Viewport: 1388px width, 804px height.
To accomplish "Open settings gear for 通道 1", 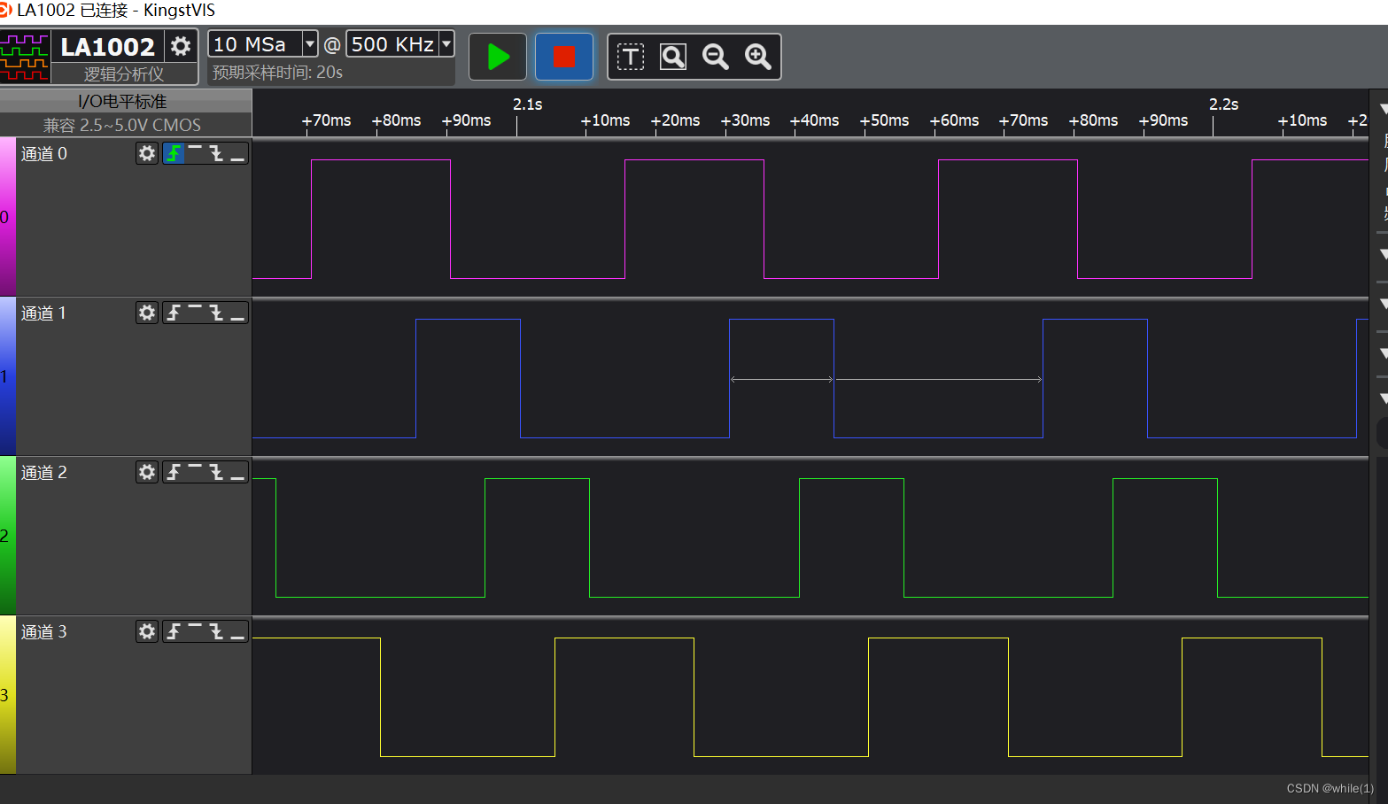I will [147, 313].
